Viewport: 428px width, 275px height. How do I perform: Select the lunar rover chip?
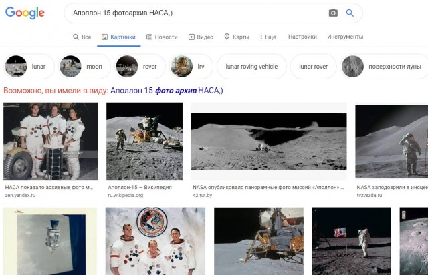pyautogui.click(x=314, y=67)
